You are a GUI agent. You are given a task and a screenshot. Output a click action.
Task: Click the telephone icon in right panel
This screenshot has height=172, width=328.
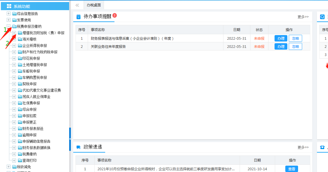coord(322,147)
